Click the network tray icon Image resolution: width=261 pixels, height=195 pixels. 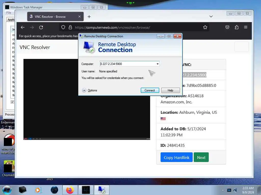click(229, 190)
